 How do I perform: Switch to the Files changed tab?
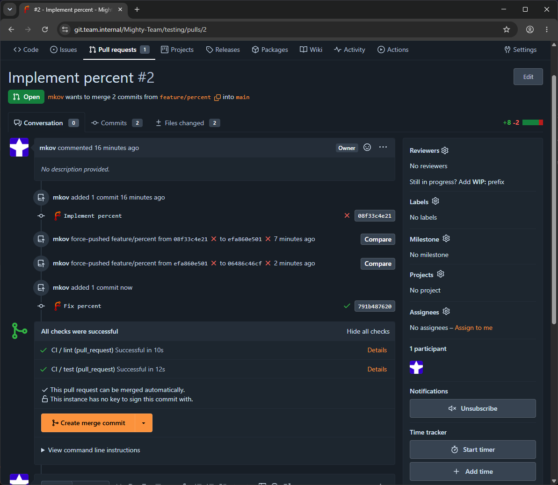188,123
